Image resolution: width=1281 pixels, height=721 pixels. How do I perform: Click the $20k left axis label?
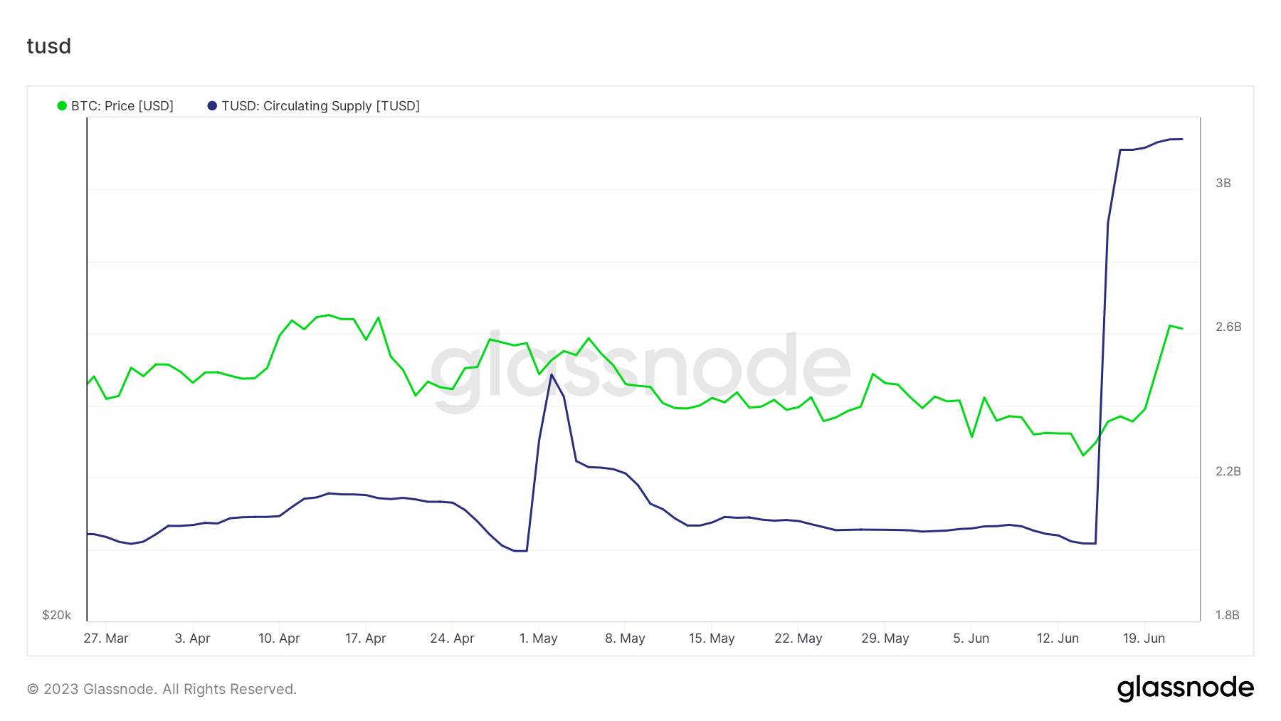coord(57,615)
